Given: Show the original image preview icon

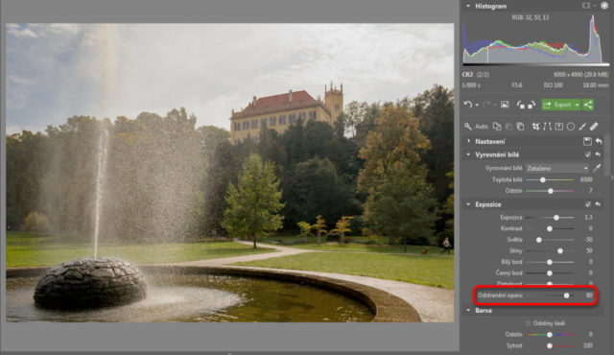Looking at the screenshot, I should 505,105.
